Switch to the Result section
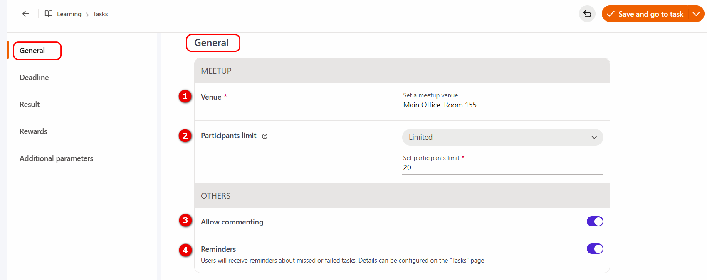707x280 pixels. 30,105
